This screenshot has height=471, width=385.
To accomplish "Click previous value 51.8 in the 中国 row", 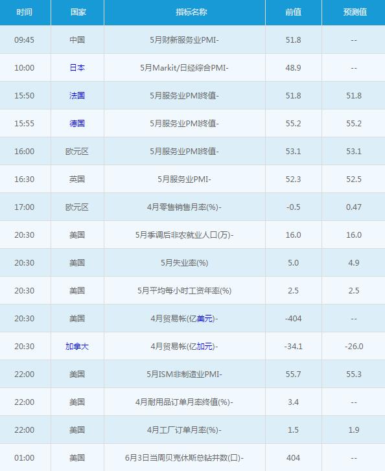I will pos(294,40).
